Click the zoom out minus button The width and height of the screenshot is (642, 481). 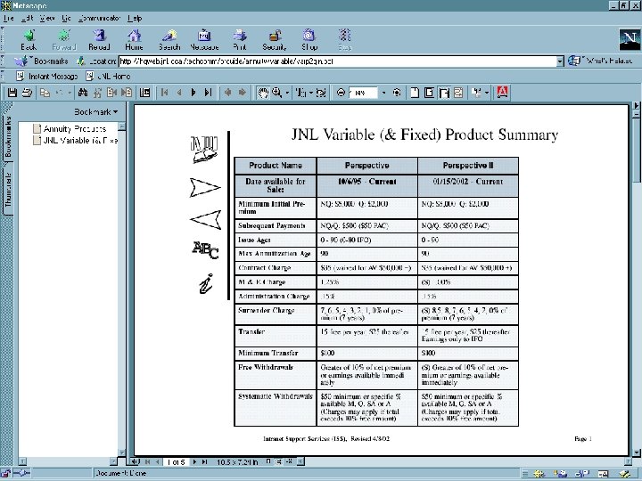341,93
